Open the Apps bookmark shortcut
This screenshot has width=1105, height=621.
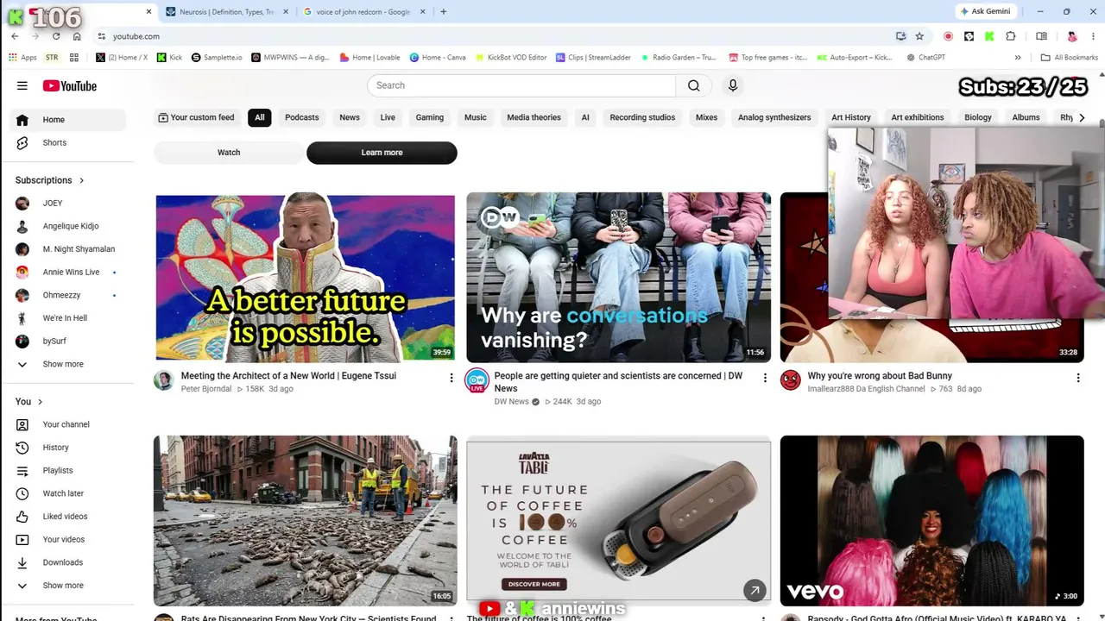click(22, 58)
